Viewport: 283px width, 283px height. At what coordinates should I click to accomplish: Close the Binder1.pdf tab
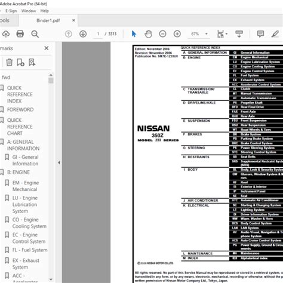point(73,20)
